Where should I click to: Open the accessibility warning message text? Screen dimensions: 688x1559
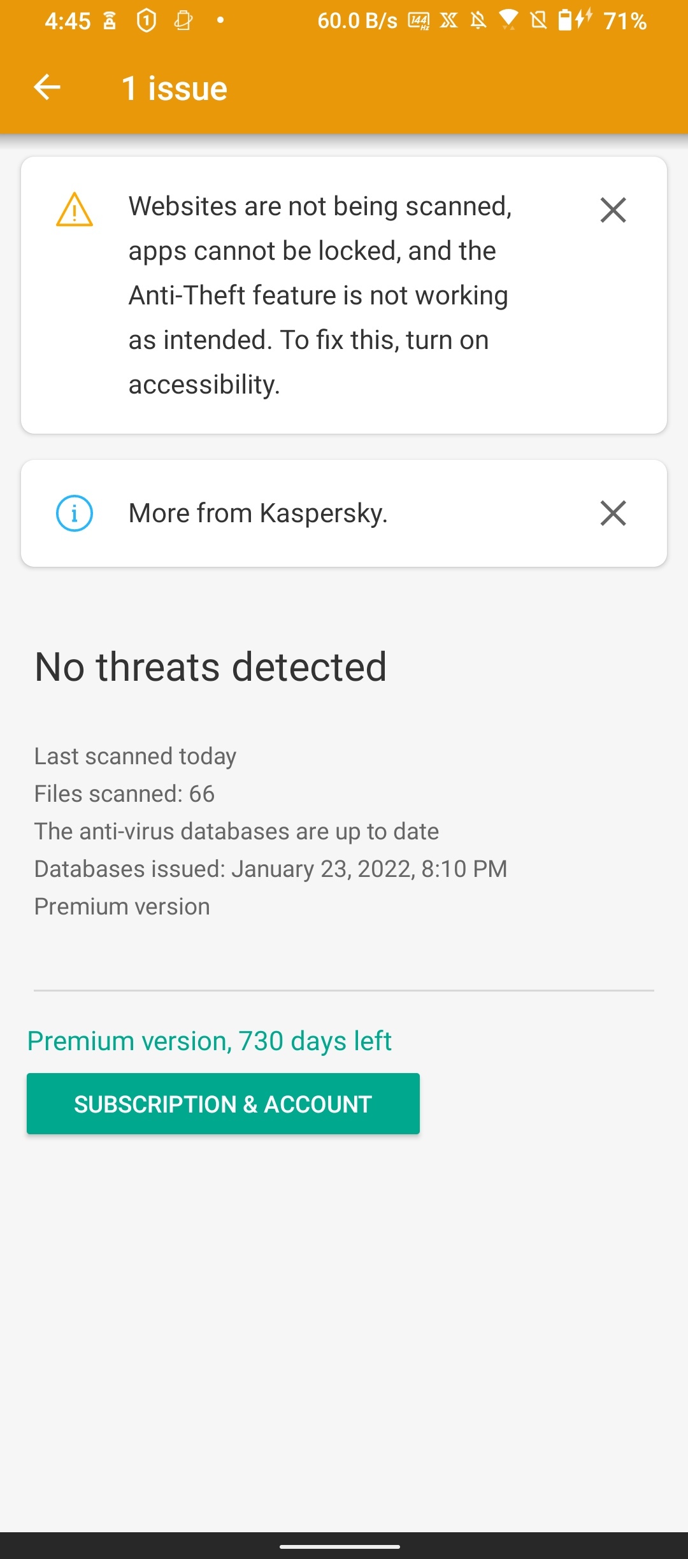320,295
